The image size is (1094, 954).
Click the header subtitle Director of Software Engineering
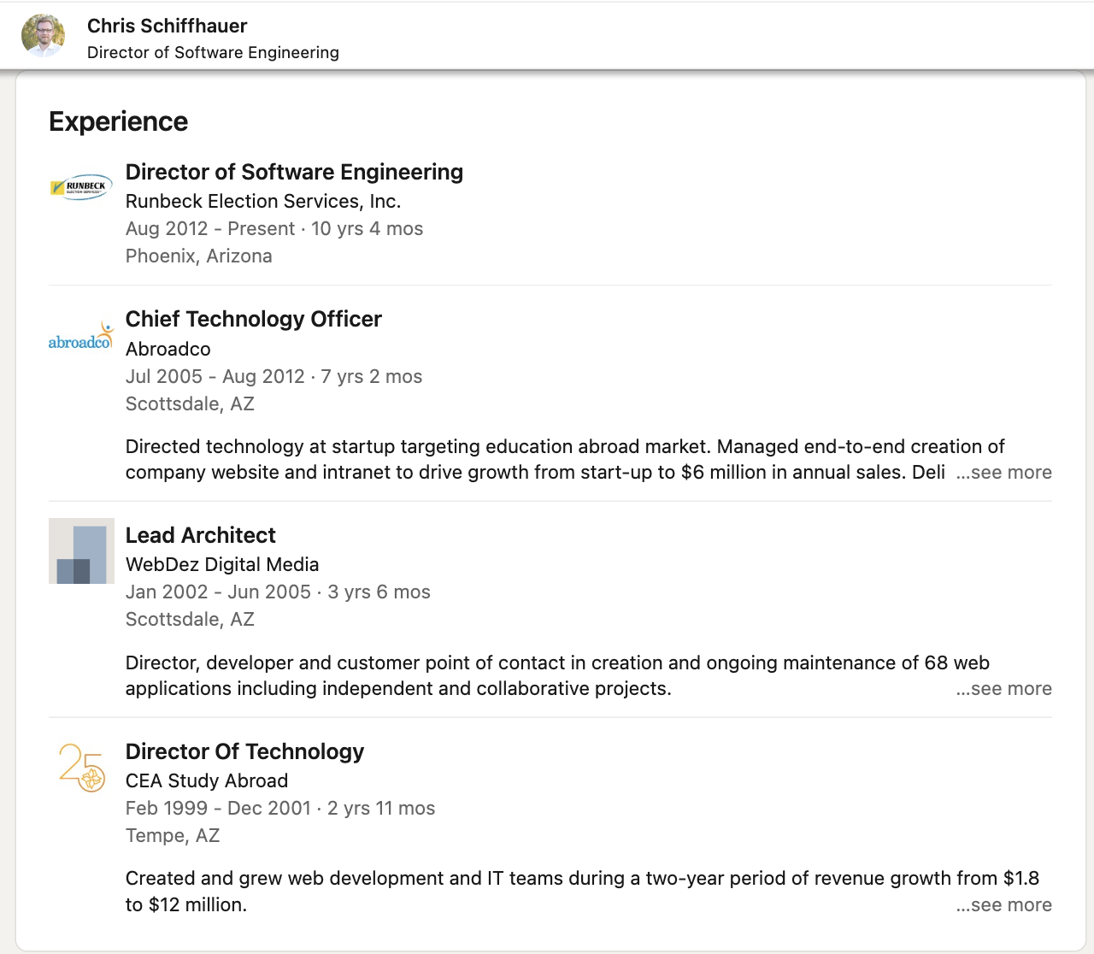214,52
